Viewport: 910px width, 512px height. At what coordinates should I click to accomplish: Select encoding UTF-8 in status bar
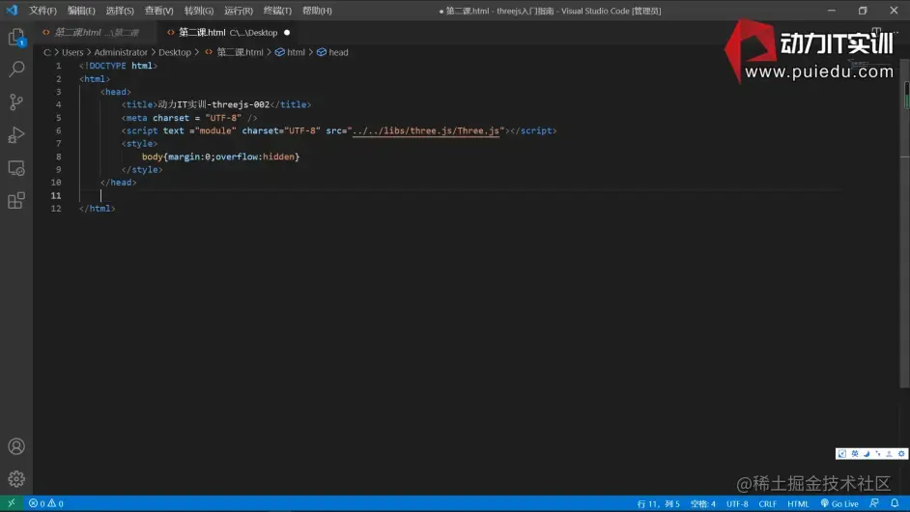(x=737, y=503)
